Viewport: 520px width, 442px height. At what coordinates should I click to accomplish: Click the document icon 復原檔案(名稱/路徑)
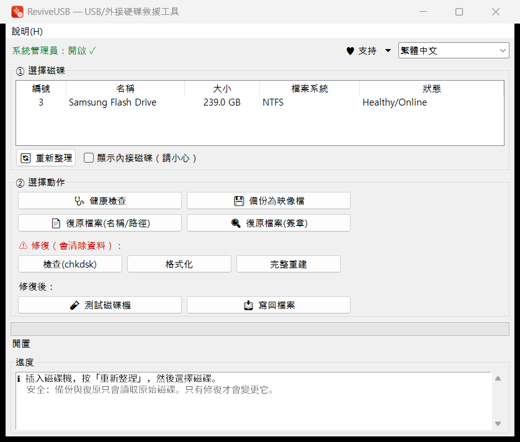pos(56,223)
